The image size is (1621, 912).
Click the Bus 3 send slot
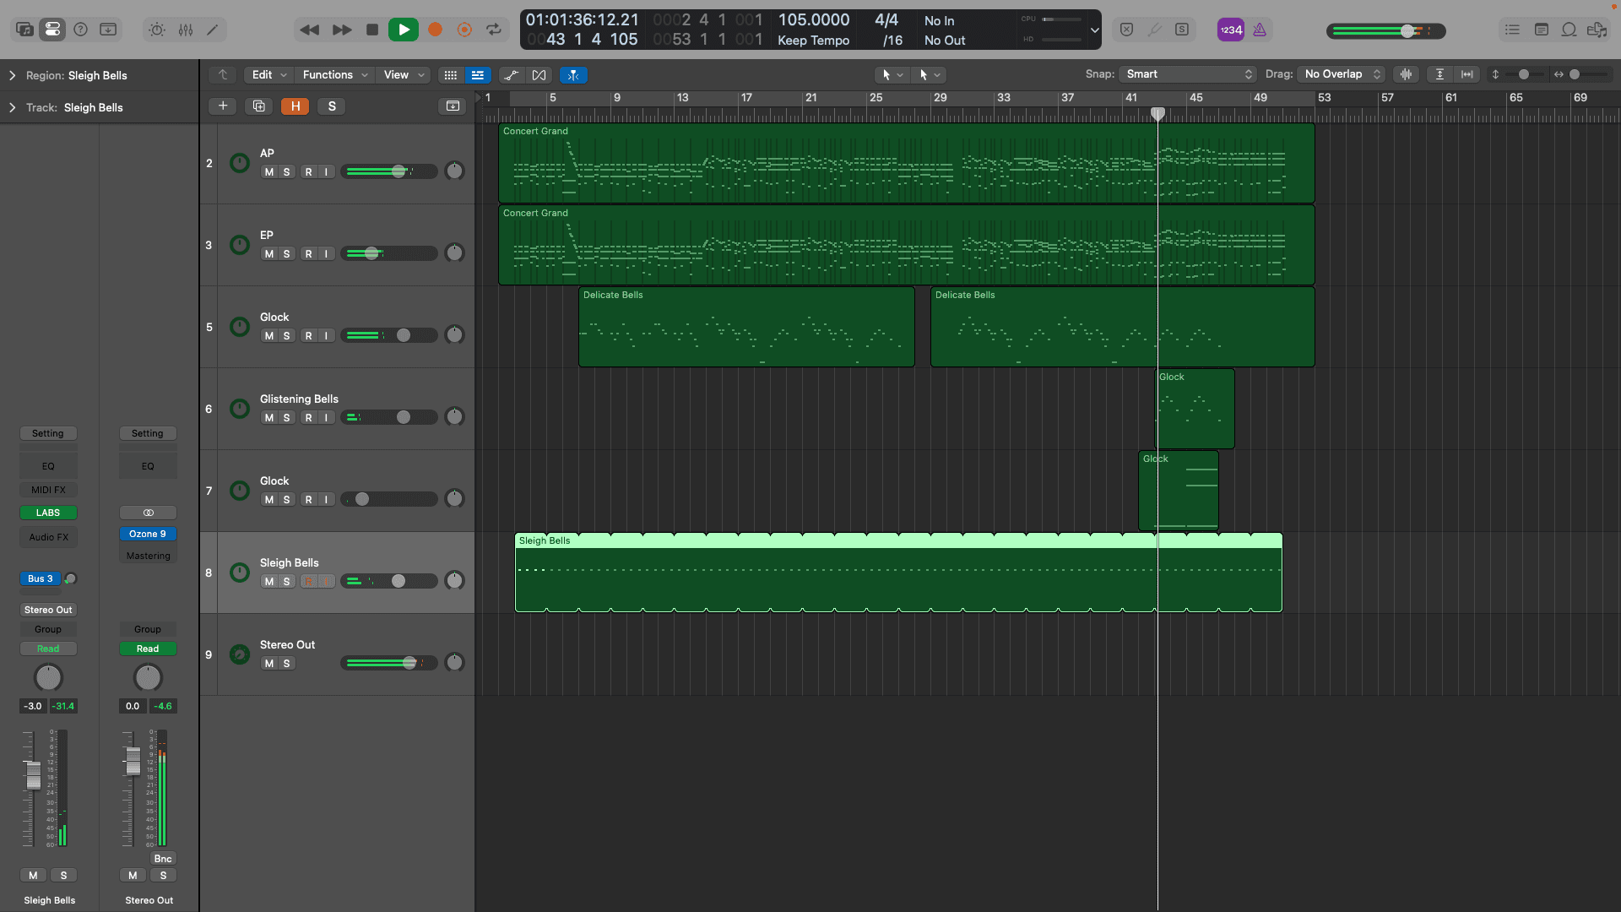pos(40,578)
